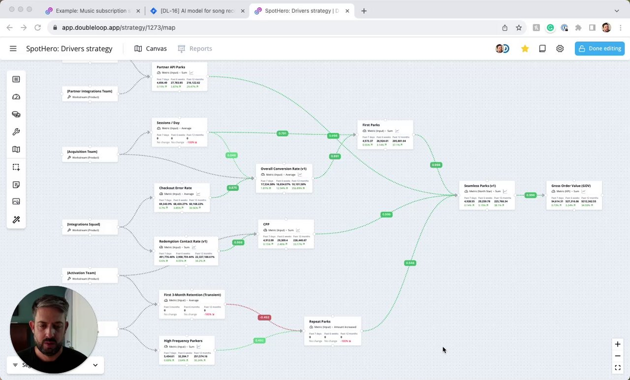The height and width of the screenshot is (380, 630).
Task: Select the wrench workstream tool in left toolbar
Action: [x=16, y=132]
